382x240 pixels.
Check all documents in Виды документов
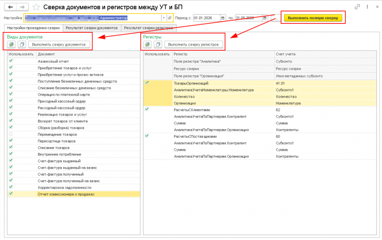click(x=11, y=44)
